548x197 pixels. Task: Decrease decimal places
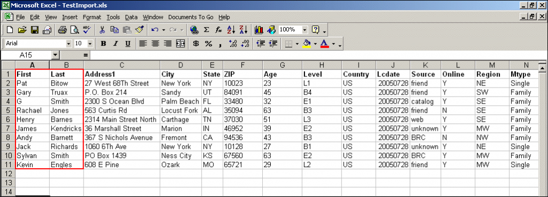click(x=245, y=44)
